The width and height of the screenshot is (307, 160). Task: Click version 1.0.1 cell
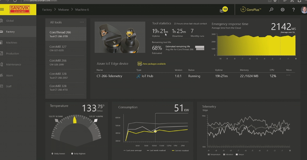[178, 76]
